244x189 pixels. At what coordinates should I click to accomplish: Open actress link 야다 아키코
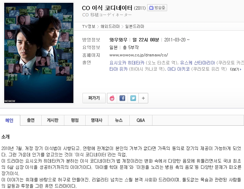[x=179, y=69]
